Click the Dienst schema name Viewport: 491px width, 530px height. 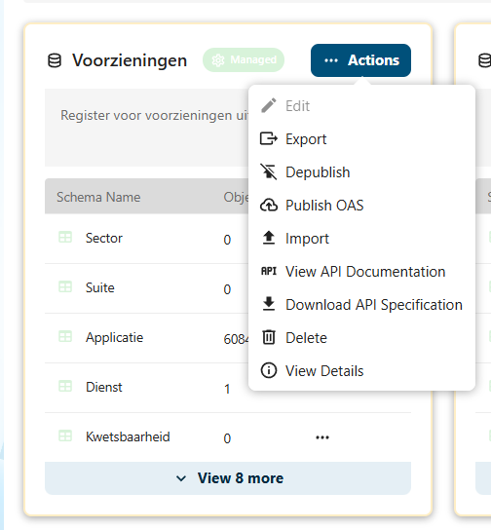pyautogui.click(x=103, y=387)
